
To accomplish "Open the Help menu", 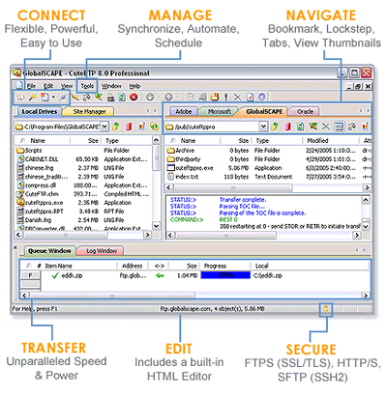I will tap(134, 86).
